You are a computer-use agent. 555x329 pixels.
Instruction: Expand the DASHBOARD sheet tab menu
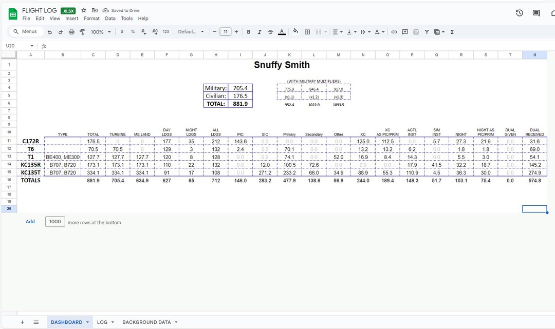pyautogui.click(x=87, y=322)
